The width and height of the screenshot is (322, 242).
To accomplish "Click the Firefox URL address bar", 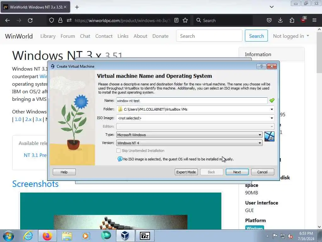I will [122, 20].
